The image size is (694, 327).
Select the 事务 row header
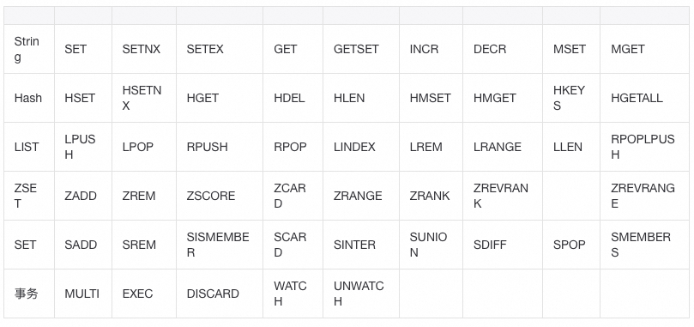[x=29, y=294]
